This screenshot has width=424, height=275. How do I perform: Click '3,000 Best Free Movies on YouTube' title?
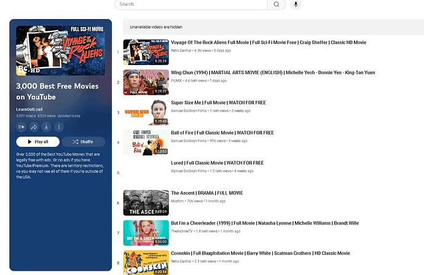57,91
